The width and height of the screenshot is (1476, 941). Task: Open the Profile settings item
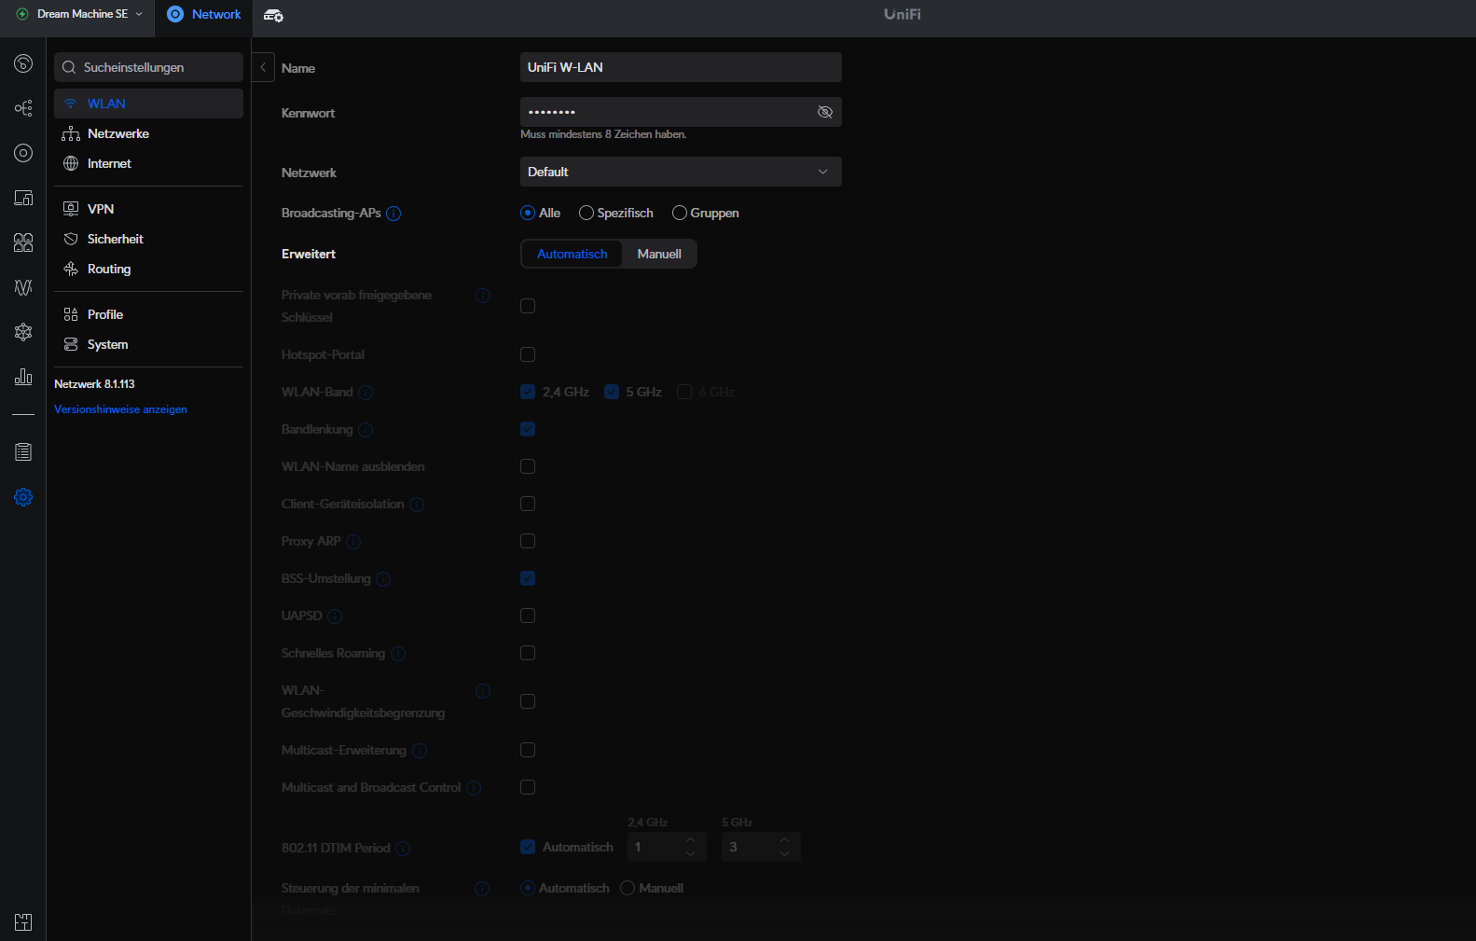point(148,314)
